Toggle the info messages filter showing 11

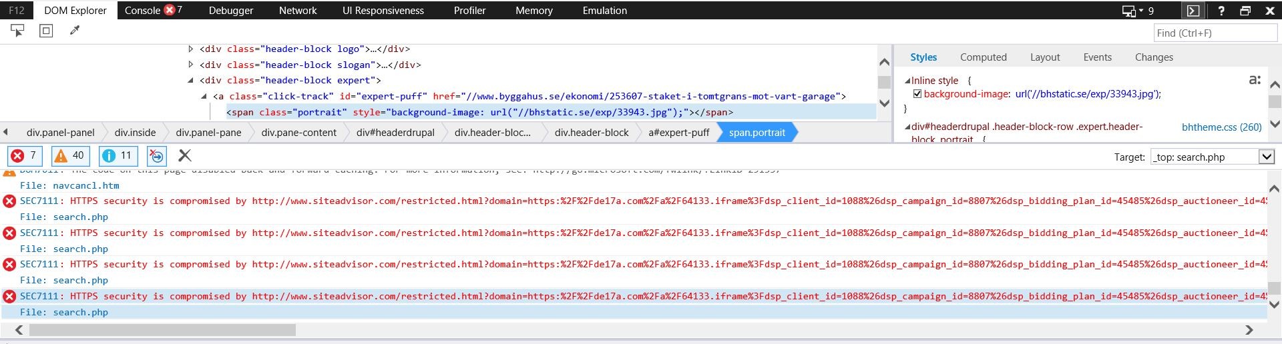tap(118, 155)
